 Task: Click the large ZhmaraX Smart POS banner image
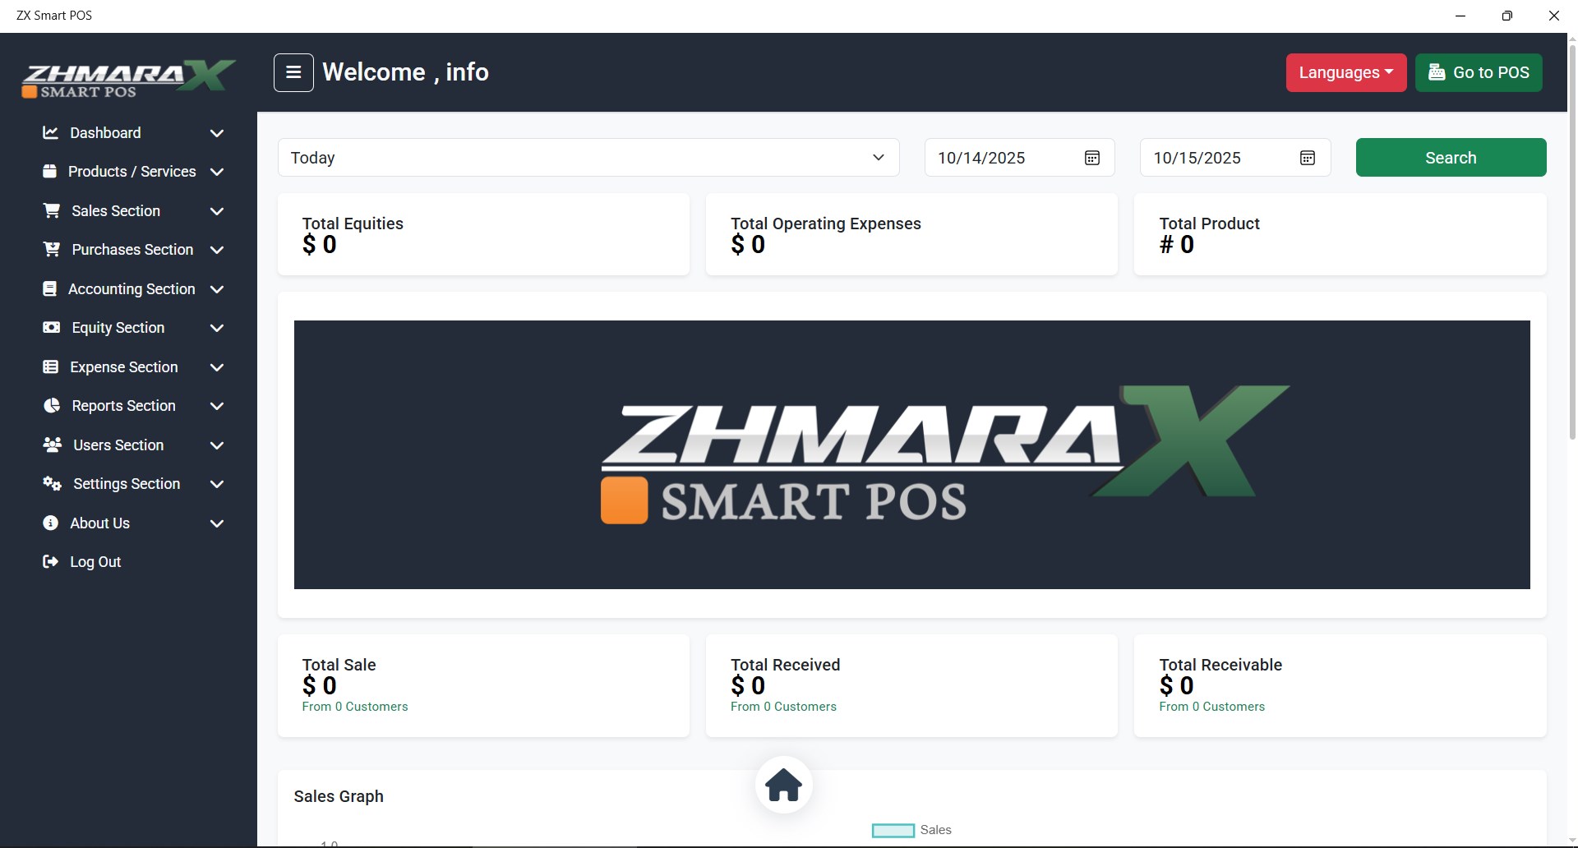point(912,454)
